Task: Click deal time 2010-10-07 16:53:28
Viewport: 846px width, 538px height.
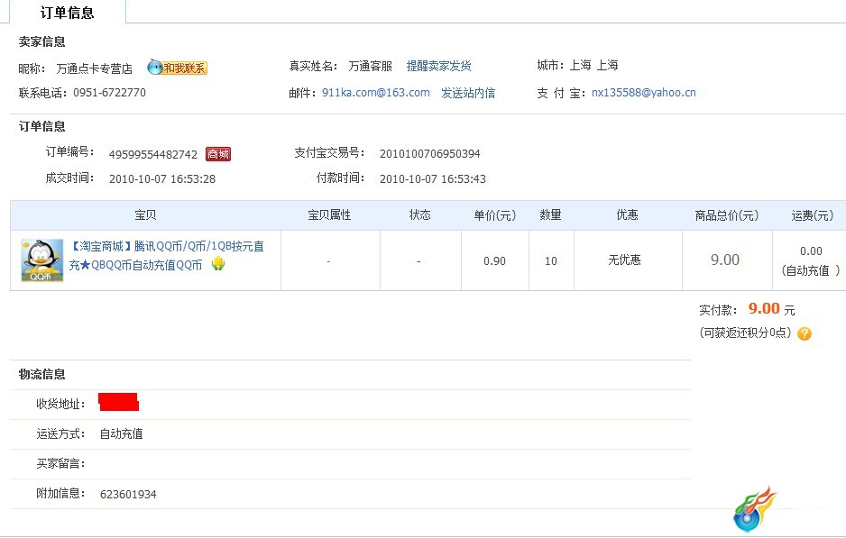Action: point(162,179)
